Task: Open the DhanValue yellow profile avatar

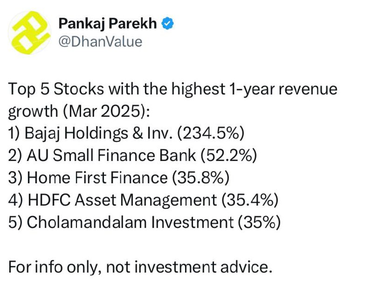Action: pyautogui.click(x=29, y=33)
